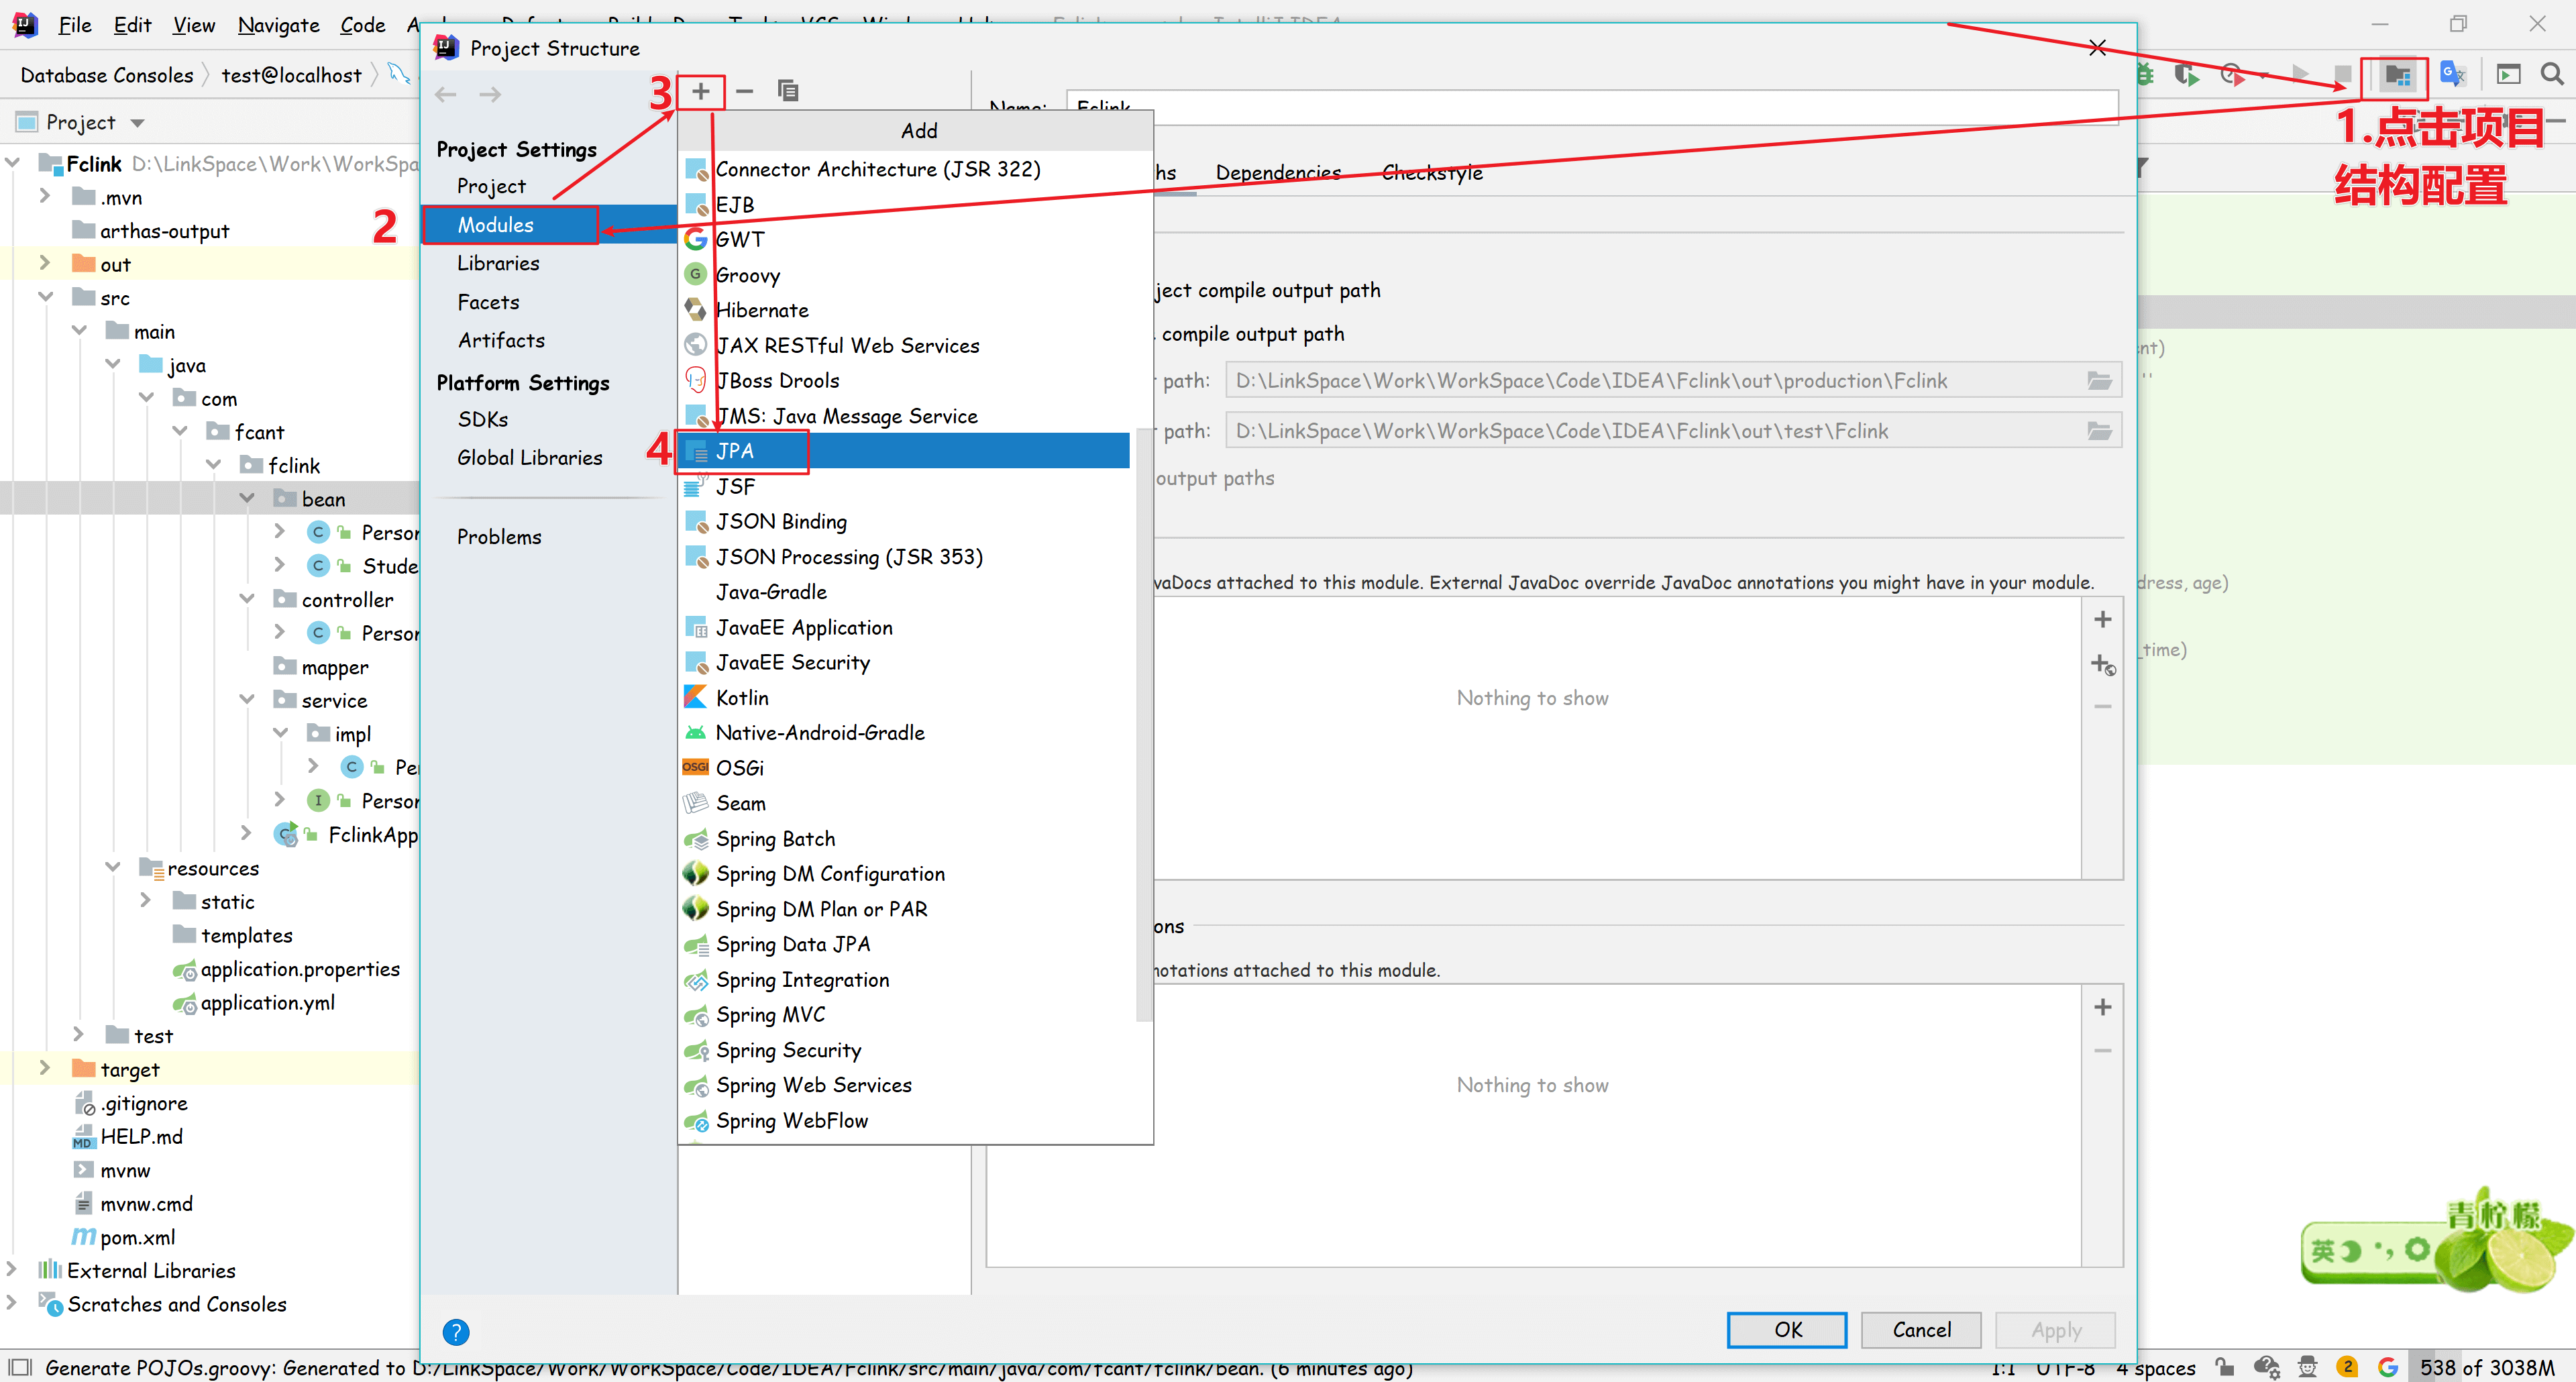Expand External Libraries node

tap(12, 1270)
